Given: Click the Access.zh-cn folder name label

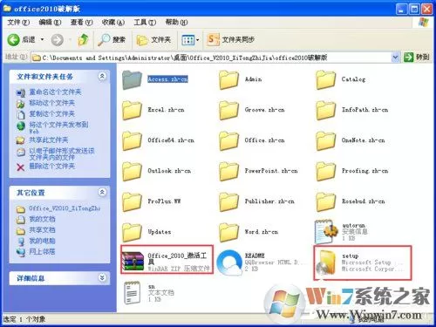Looking at the screenshot, I should pos(167,79).
